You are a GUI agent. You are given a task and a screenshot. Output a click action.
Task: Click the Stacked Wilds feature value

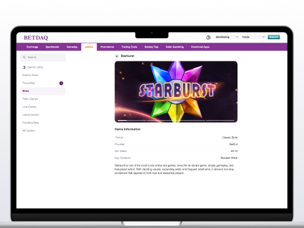tap(229, 158)
